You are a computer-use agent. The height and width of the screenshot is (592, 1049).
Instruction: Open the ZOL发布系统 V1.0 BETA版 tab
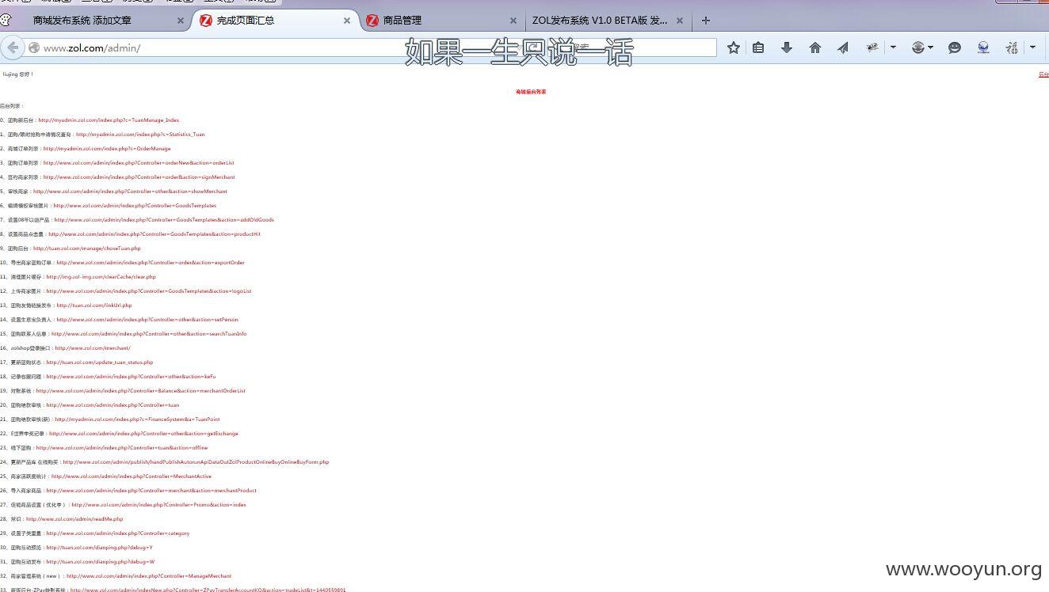pyautogui.click(x=600, y=21)
